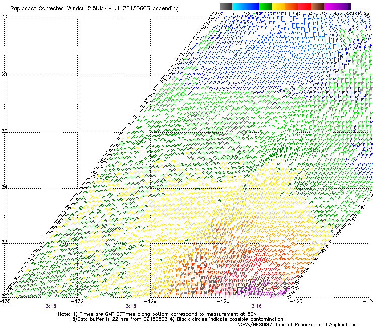Click the longitude label '-126'

223,301
